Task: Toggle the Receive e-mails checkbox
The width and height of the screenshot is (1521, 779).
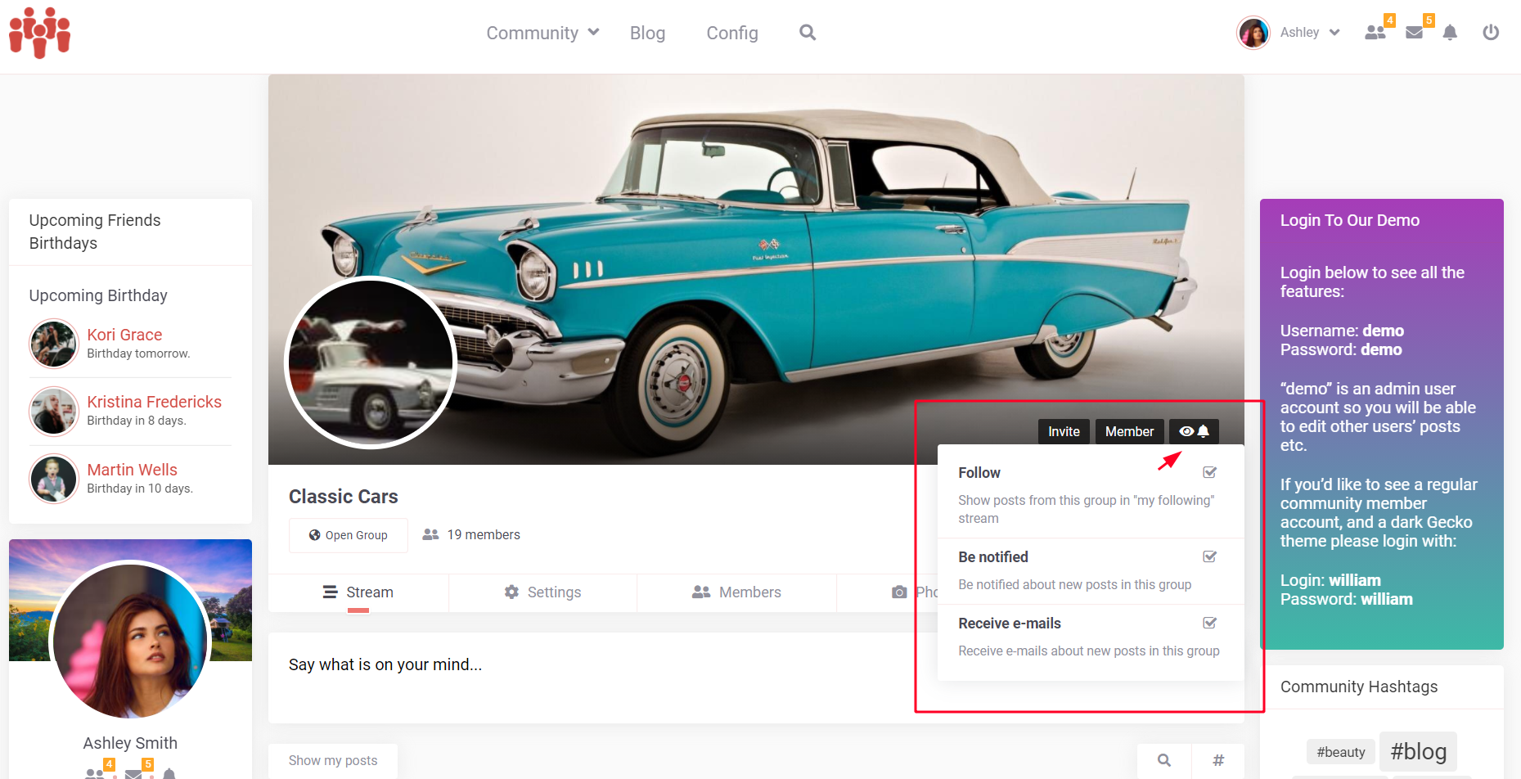Action: (x=1209, y=623)
